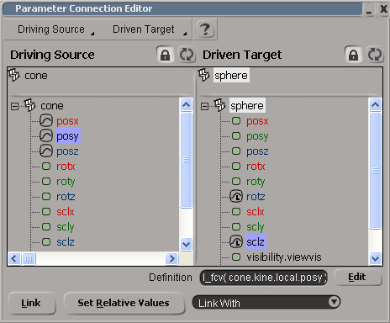This screenshot has height=323, width=390.
Task: Click the Driven Target refresh icon
Action: coord(375,55)
